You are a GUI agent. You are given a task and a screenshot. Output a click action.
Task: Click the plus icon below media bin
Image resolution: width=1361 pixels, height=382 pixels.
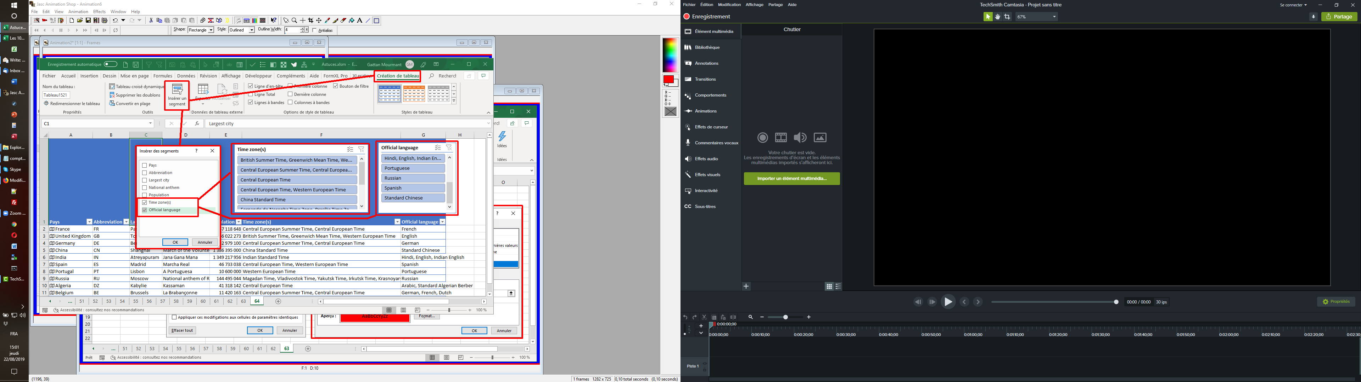click(x=746, y=286)
